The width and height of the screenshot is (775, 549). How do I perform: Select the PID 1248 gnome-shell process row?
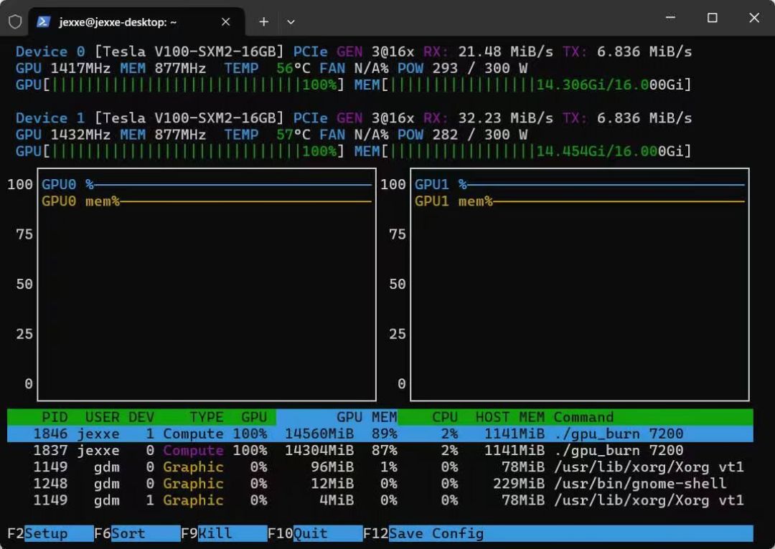380,483
